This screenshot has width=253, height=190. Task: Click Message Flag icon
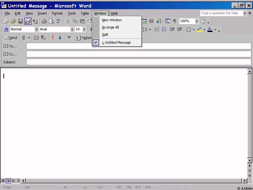pyautogui.click(x=69, y=38)
